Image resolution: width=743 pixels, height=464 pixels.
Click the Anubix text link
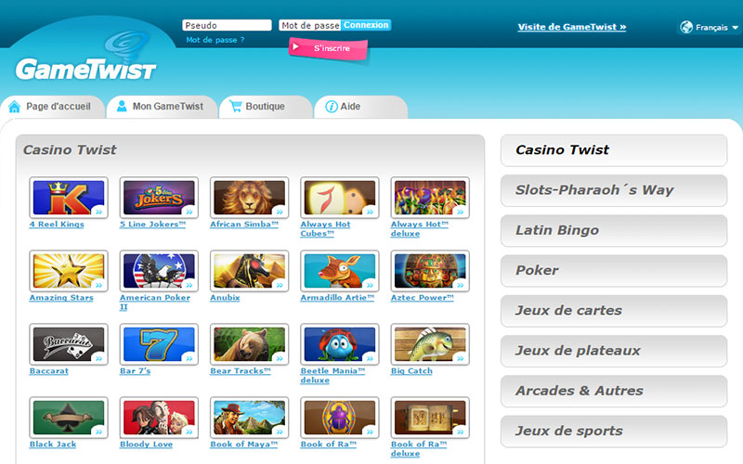[x=225, y=298]
